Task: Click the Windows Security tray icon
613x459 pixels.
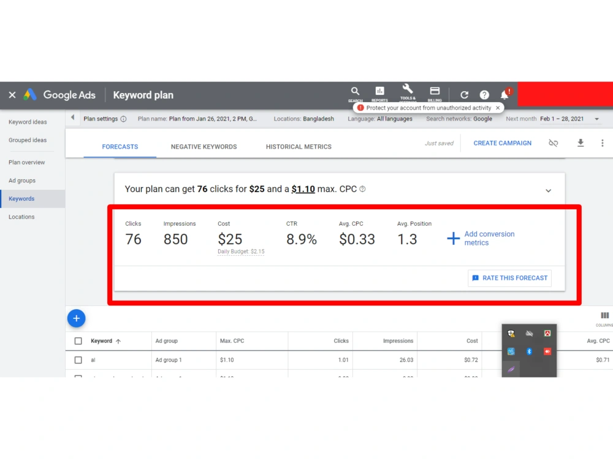Action: 511,334
